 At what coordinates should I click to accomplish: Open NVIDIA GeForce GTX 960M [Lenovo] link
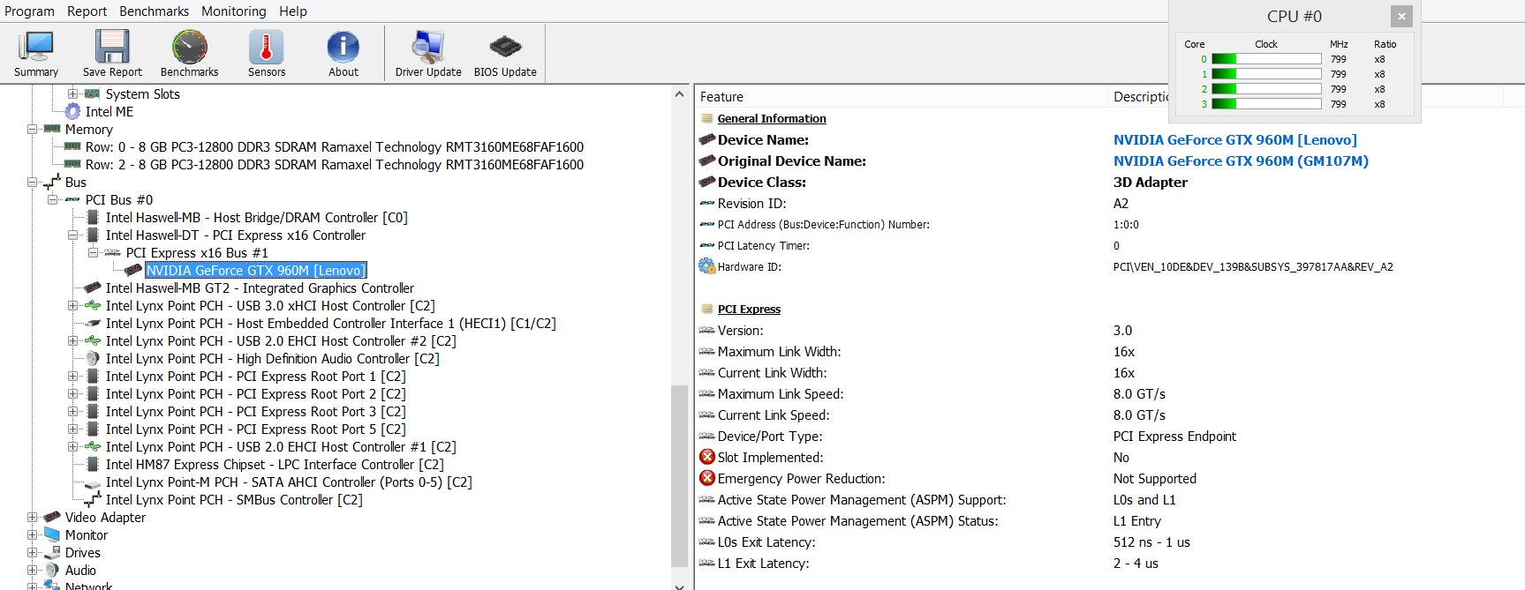(1234, 139)
